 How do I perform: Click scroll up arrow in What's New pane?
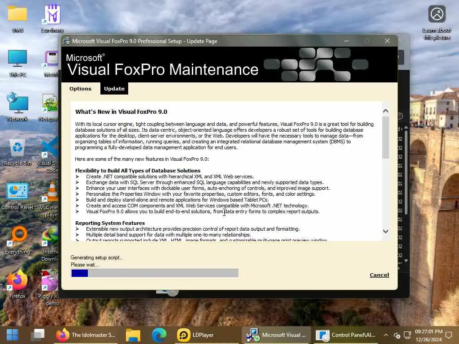point(385,111)
